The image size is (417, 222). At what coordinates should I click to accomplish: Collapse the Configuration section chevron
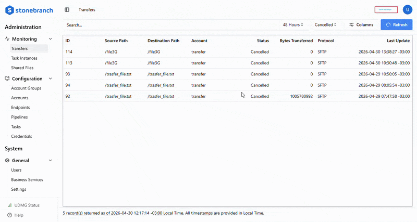click(50, 79)
